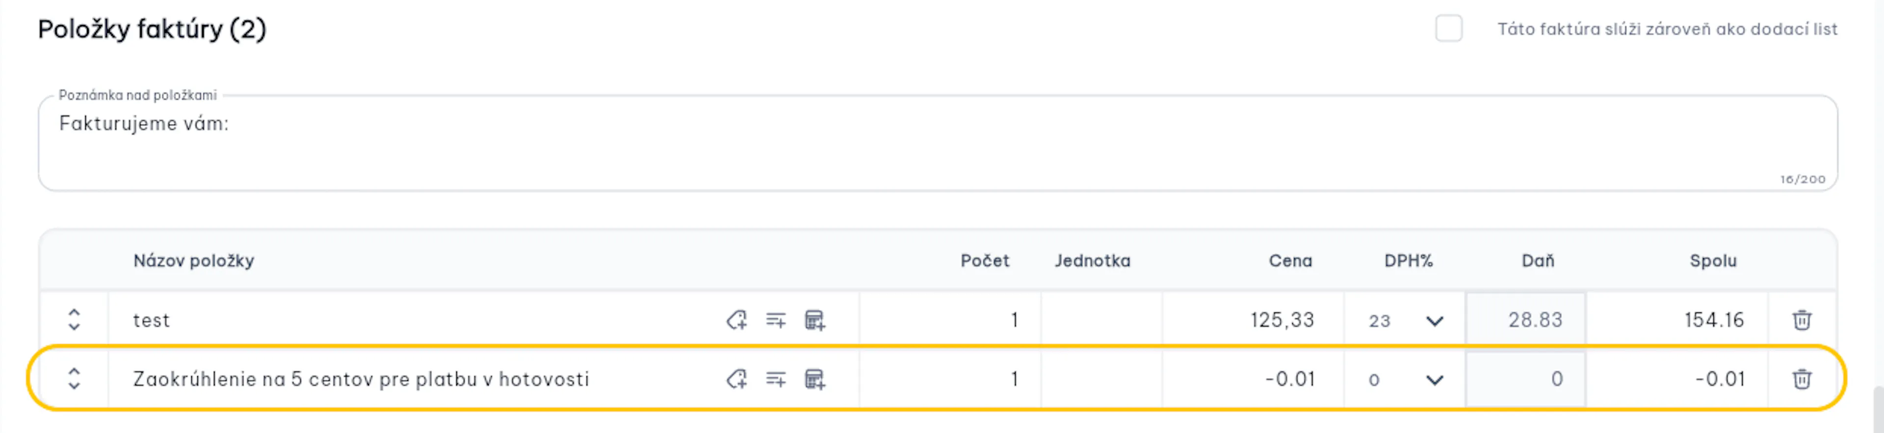Open price calculator icon in test row
This screenshot has height=433, width=1884.
point(815,320)
